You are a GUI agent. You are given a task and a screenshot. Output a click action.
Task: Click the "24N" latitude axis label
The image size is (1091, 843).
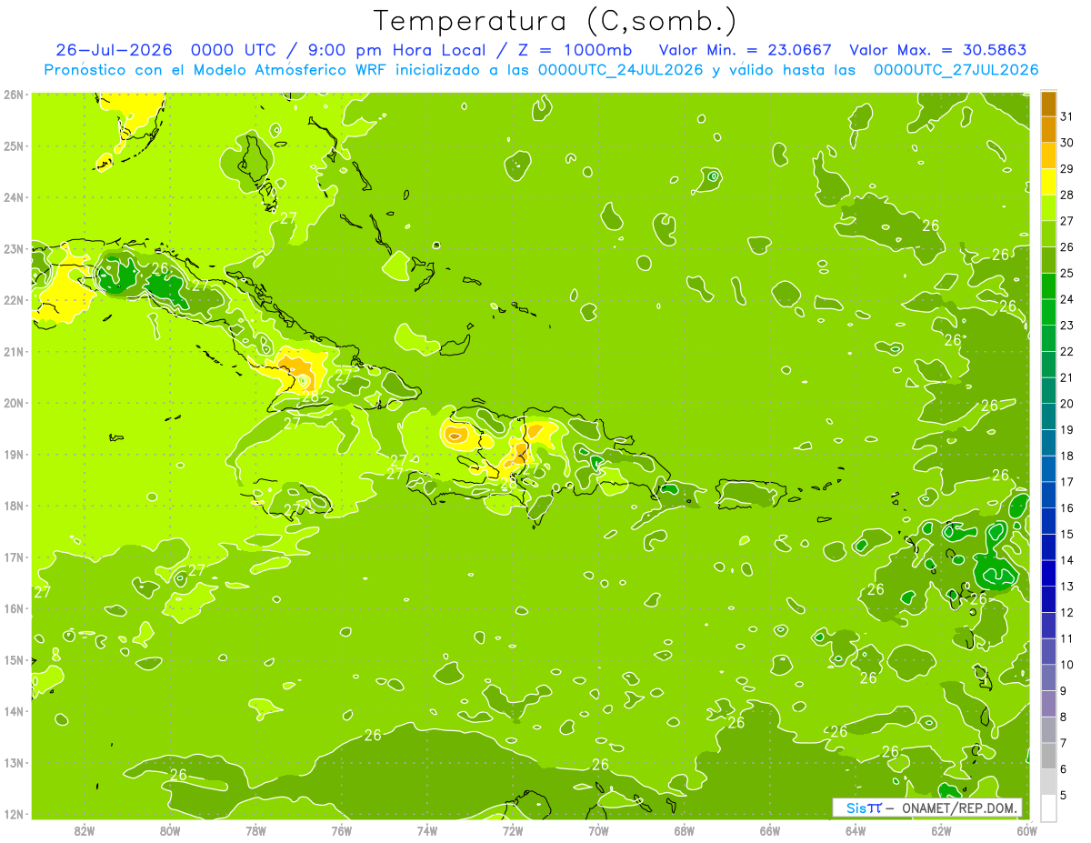(x=14, y=197)
